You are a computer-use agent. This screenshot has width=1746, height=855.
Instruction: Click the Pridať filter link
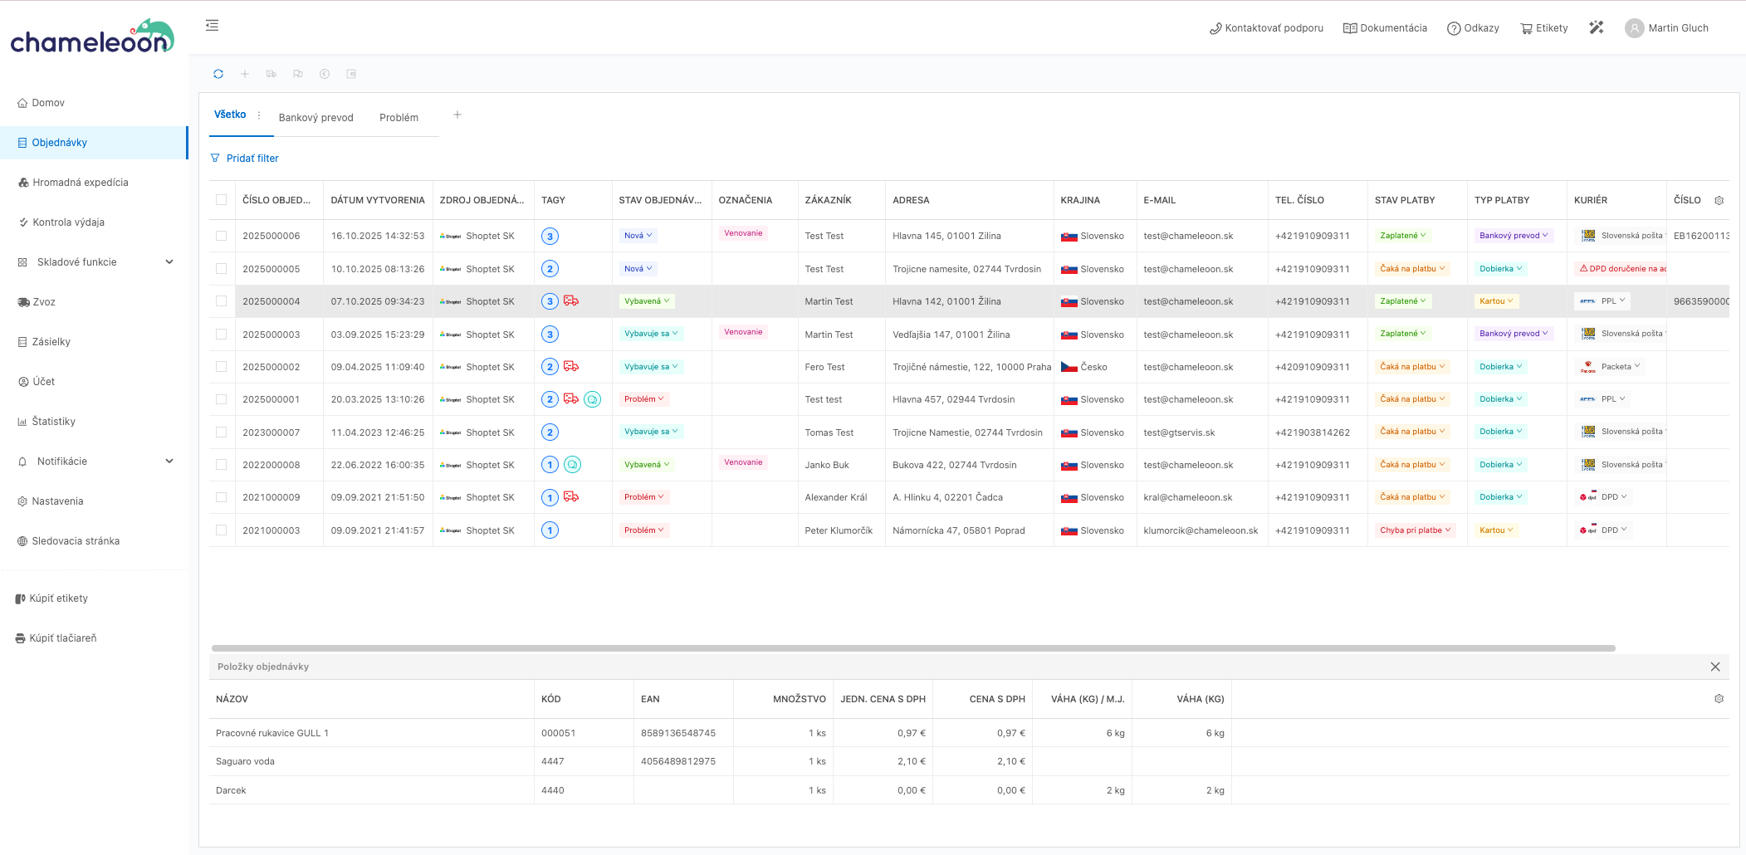(252, 159)
